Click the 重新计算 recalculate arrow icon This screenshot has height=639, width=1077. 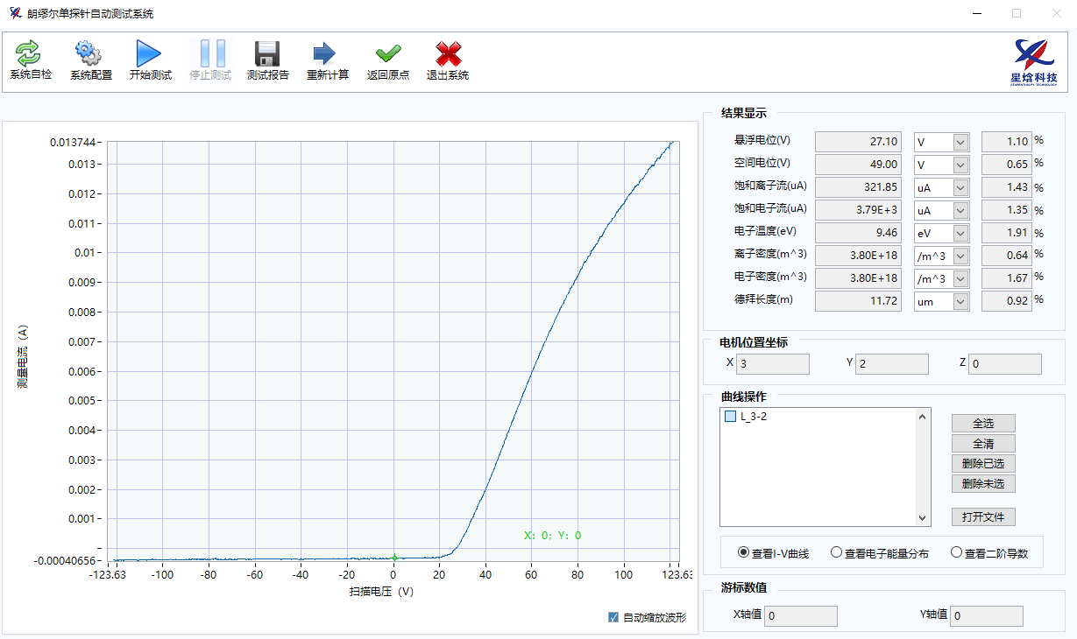point(327,55)
